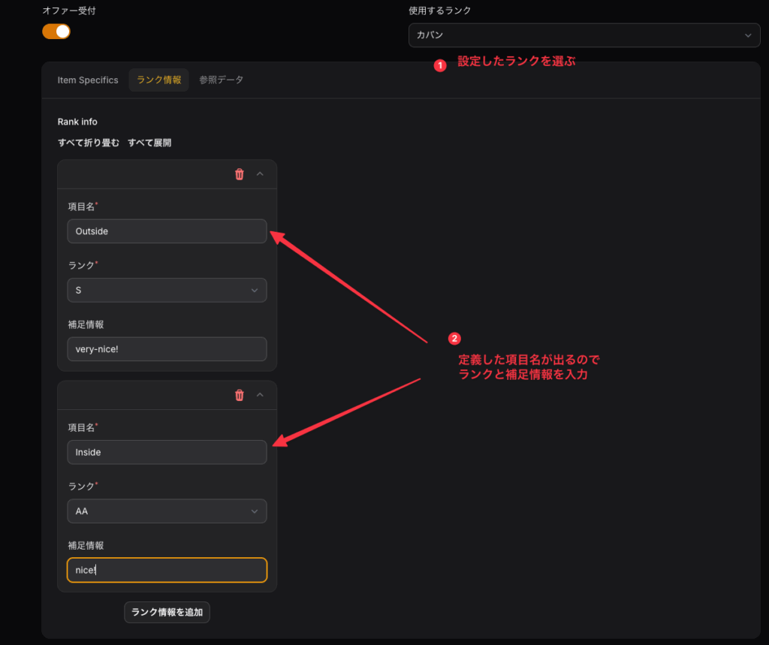Screen dimensions: 769x645
Task: Select the ランク情報 tab
Action: pos(158,80)
